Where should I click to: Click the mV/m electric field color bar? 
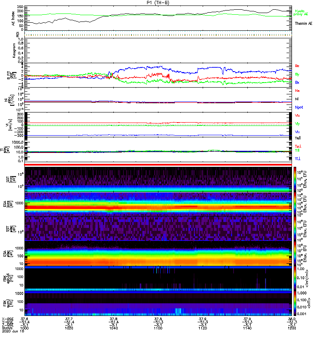[295, 278]
